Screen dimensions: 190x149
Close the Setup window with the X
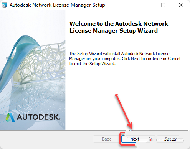181,5
